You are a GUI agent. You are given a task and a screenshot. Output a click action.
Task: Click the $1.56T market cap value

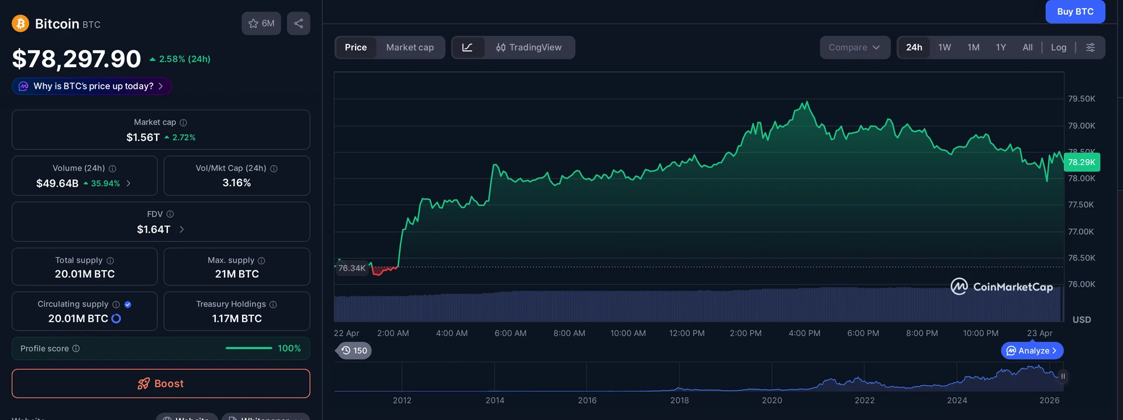click(143, 137)
